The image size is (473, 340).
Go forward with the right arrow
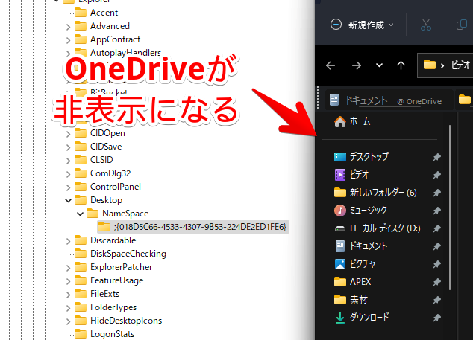pyautogui.click(x=357, y=65)
